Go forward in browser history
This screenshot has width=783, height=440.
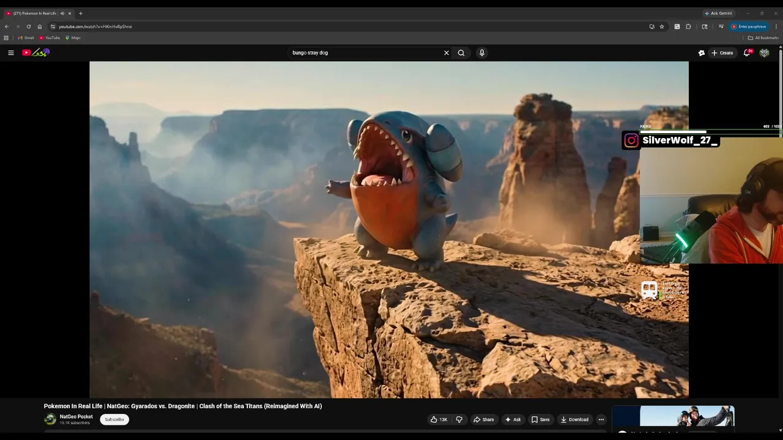(18, 26)
